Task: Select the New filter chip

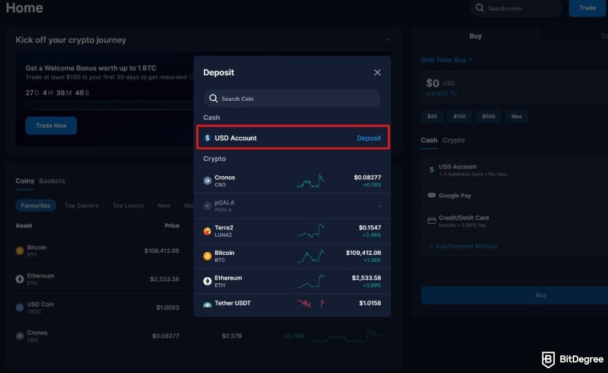Action: point(164,206)
